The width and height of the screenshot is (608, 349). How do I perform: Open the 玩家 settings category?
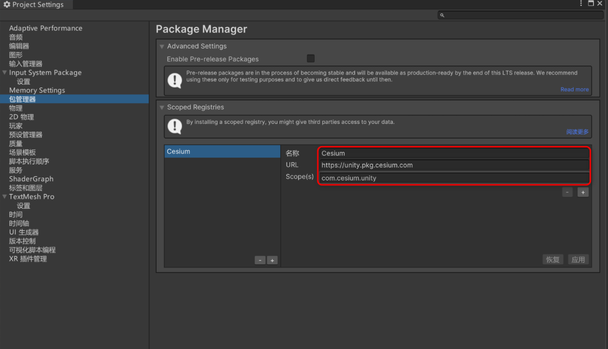point(16,126)
